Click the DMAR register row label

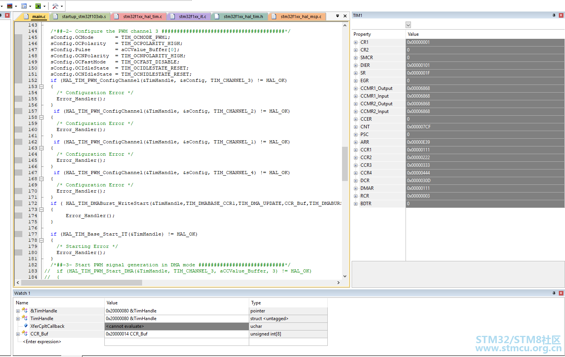[x=367, y=188]
